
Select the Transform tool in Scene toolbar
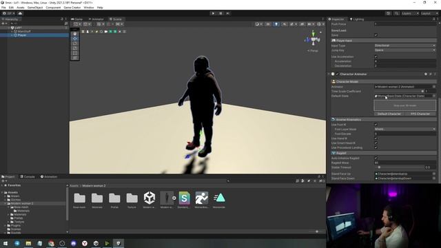tap(75, 58)
